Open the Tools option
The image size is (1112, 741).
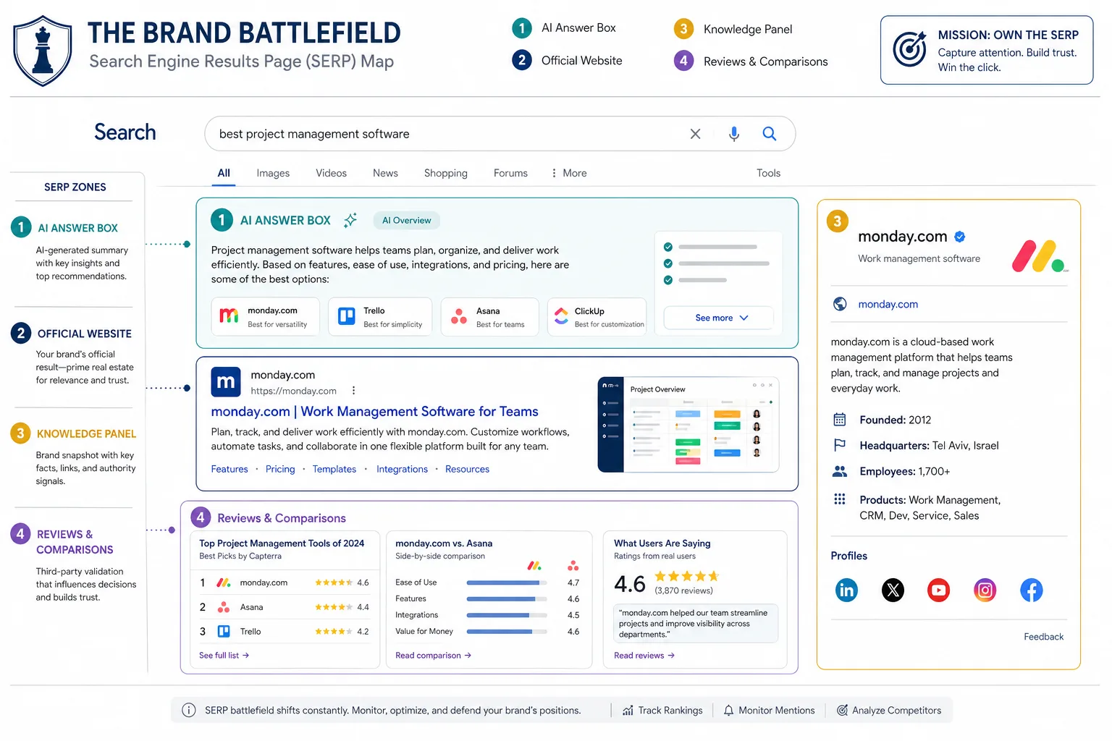click(x=768, y=173)
